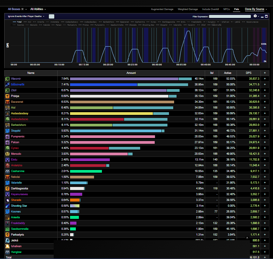Expand the Zilzil row with the plus button
The width and height of the screenshot is (273, 259).
point(265,90)
